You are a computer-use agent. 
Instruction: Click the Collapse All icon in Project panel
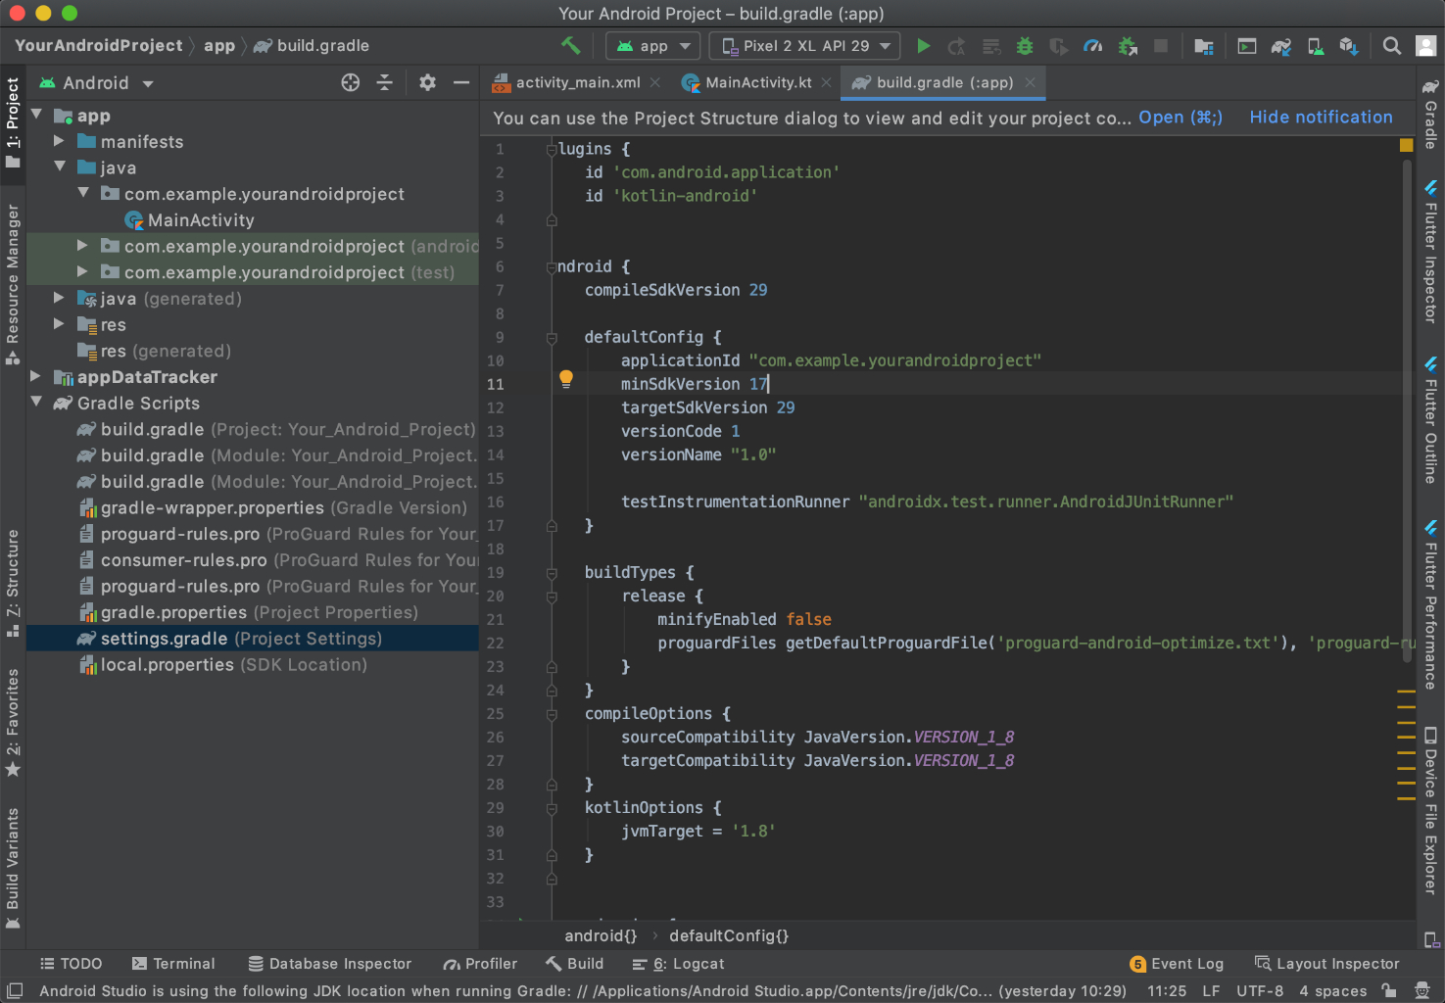click(x=385, y=82)
